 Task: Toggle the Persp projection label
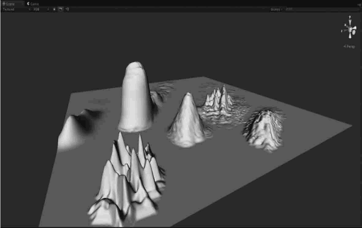pos(349,46)
